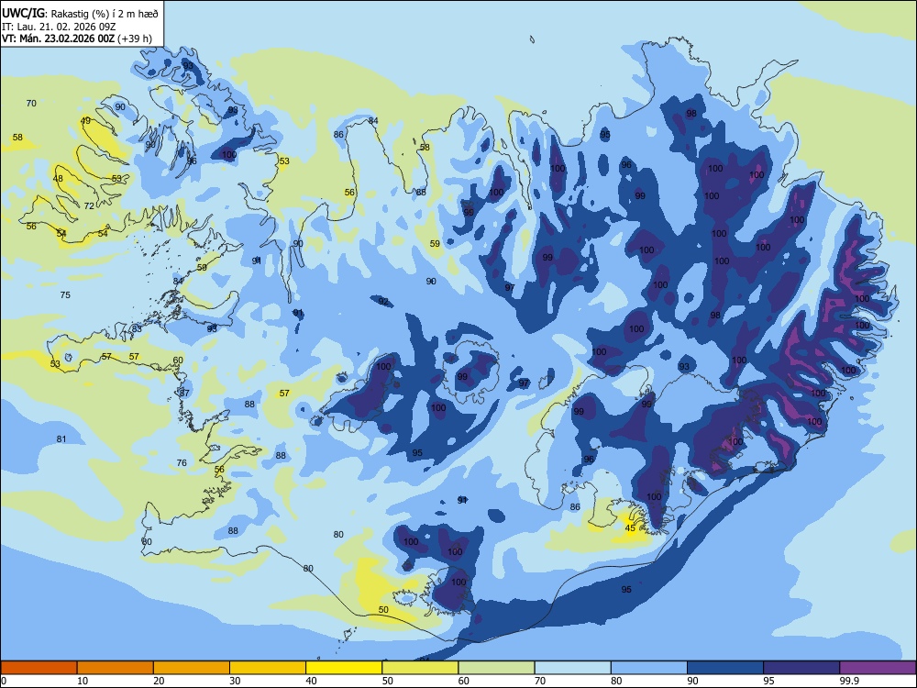Click the legend scale label '30'
The image size is (917, 688).
click(x=235, y=681)
